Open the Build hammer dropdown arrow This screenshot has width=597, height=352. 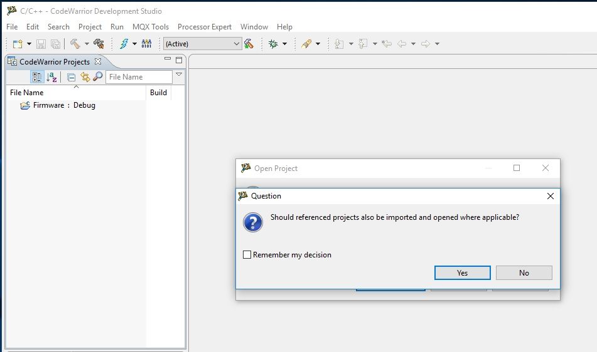pos(87,44)
